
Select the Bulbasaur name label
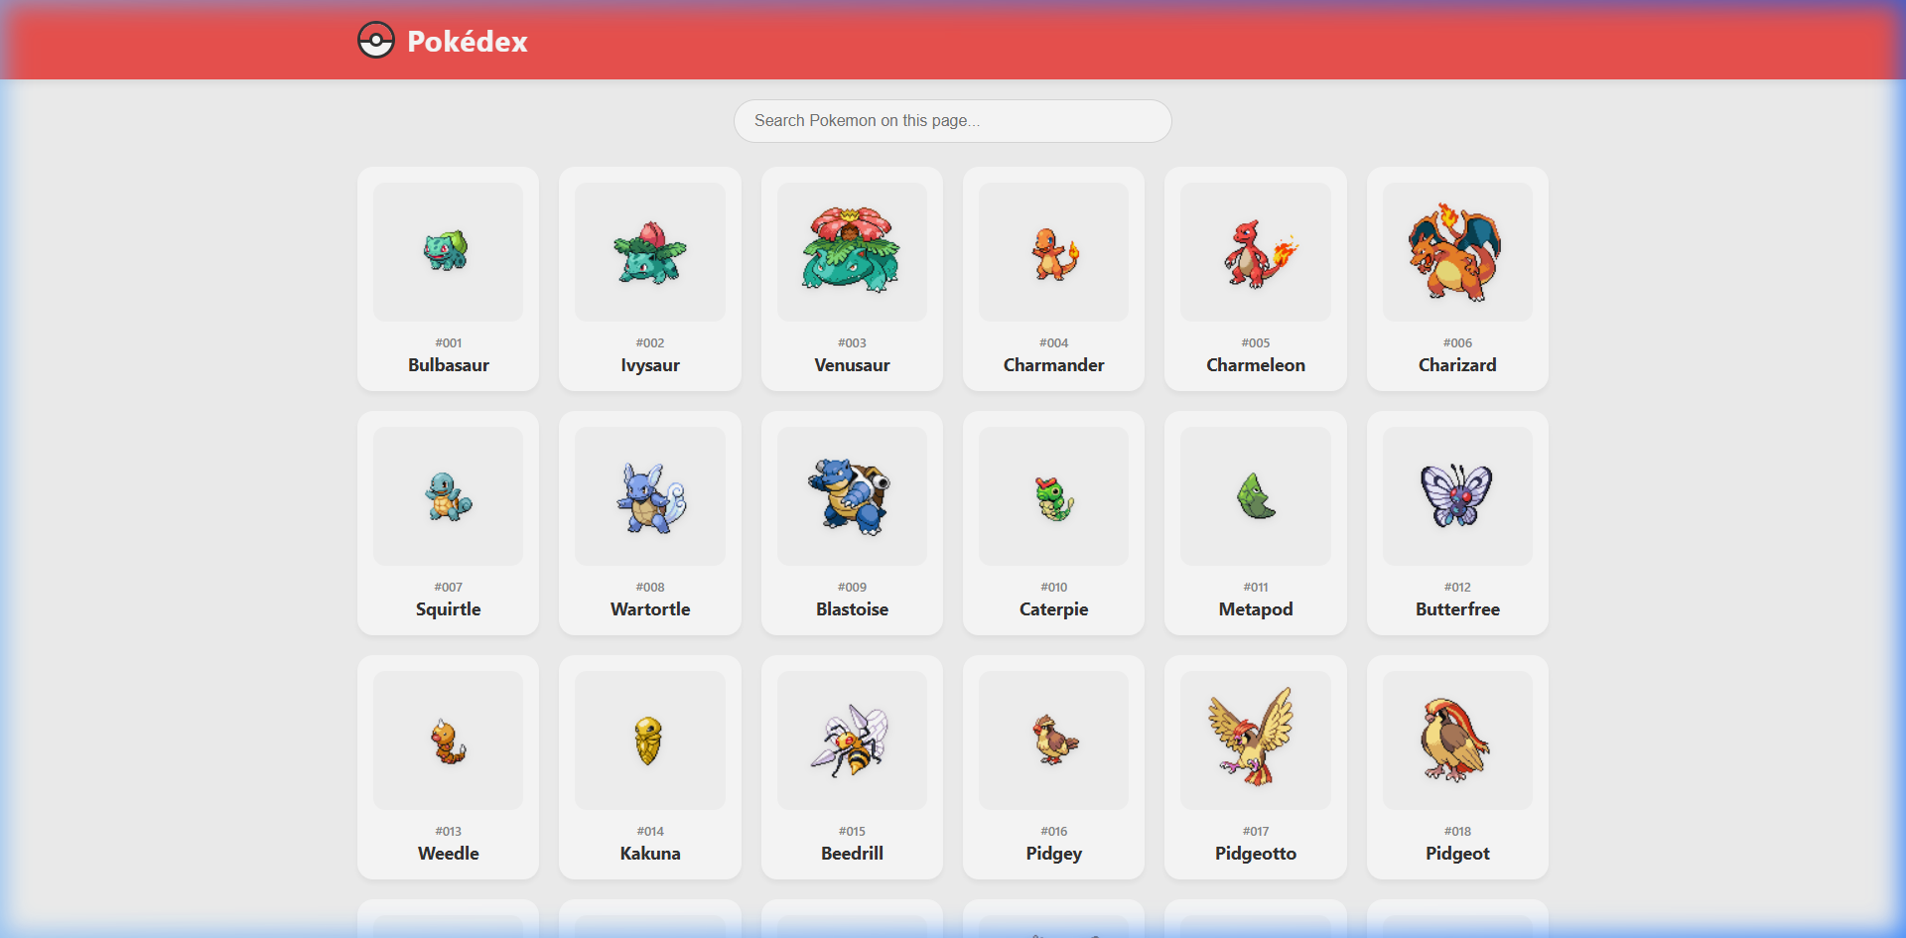point(448,365)
